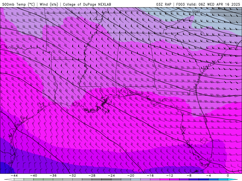Click 'College of DuPage NEXLAB' header text
This screenshot has width=242, height=181.
pos(87,4)
